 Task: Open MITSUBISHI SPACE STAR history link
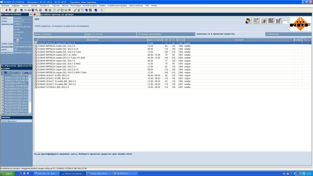[x=16, y=88]
